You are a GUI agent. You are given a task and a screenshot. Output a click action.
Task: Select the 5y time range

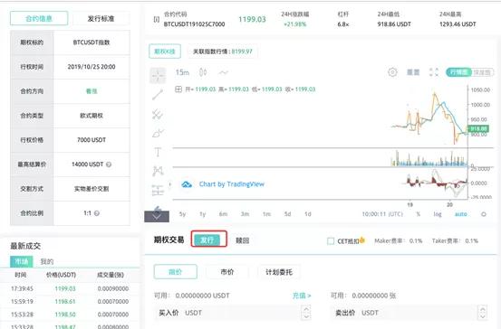[182, 214]
